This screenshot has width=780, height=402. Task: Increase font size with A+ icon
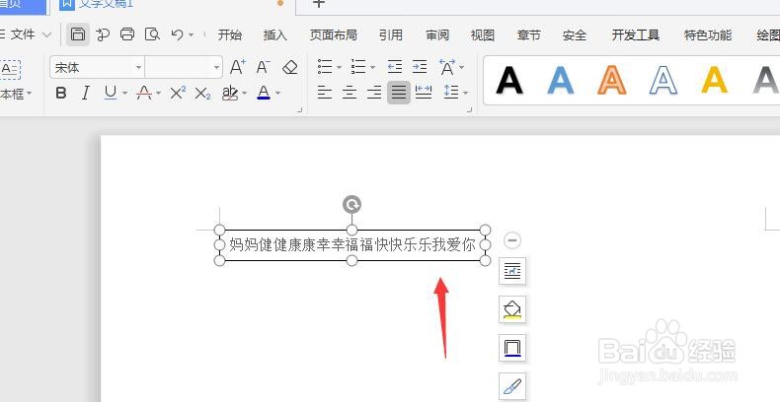pos(238,67)
